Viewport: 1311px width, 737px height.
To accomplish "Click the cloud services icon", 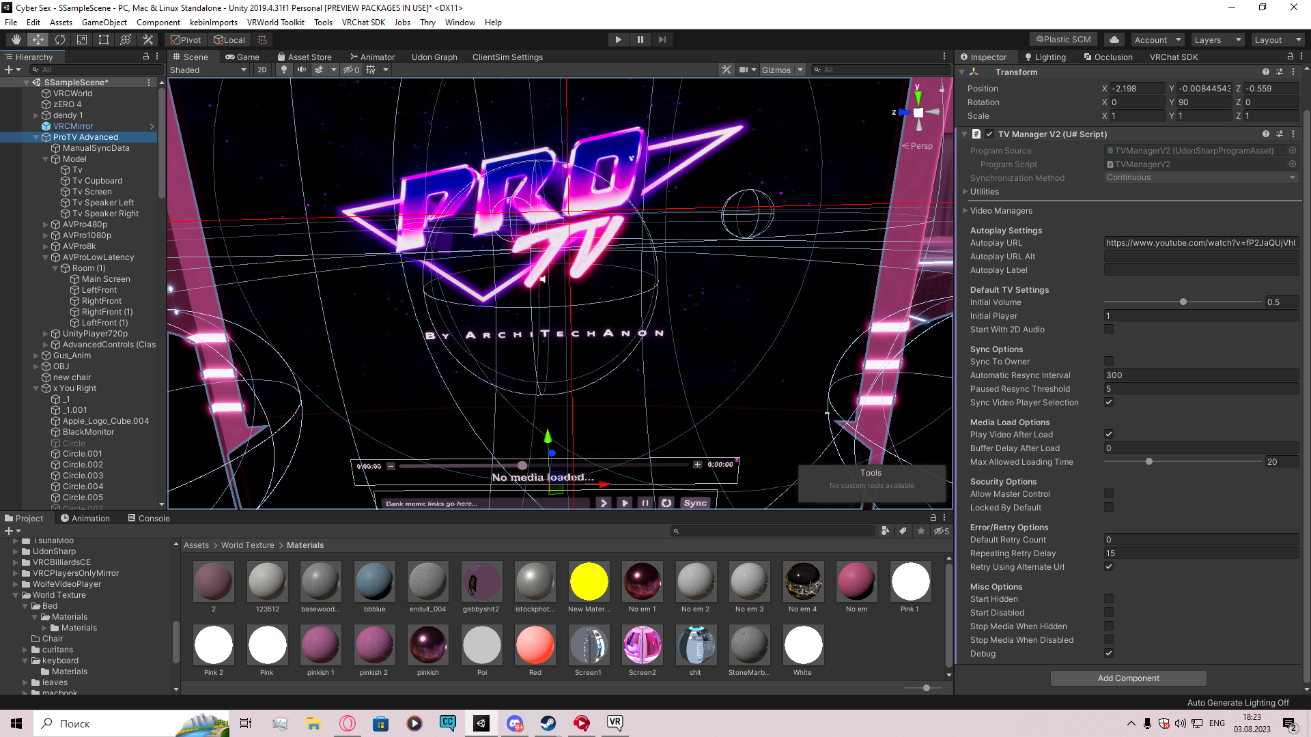I will tap(1114, 40).
